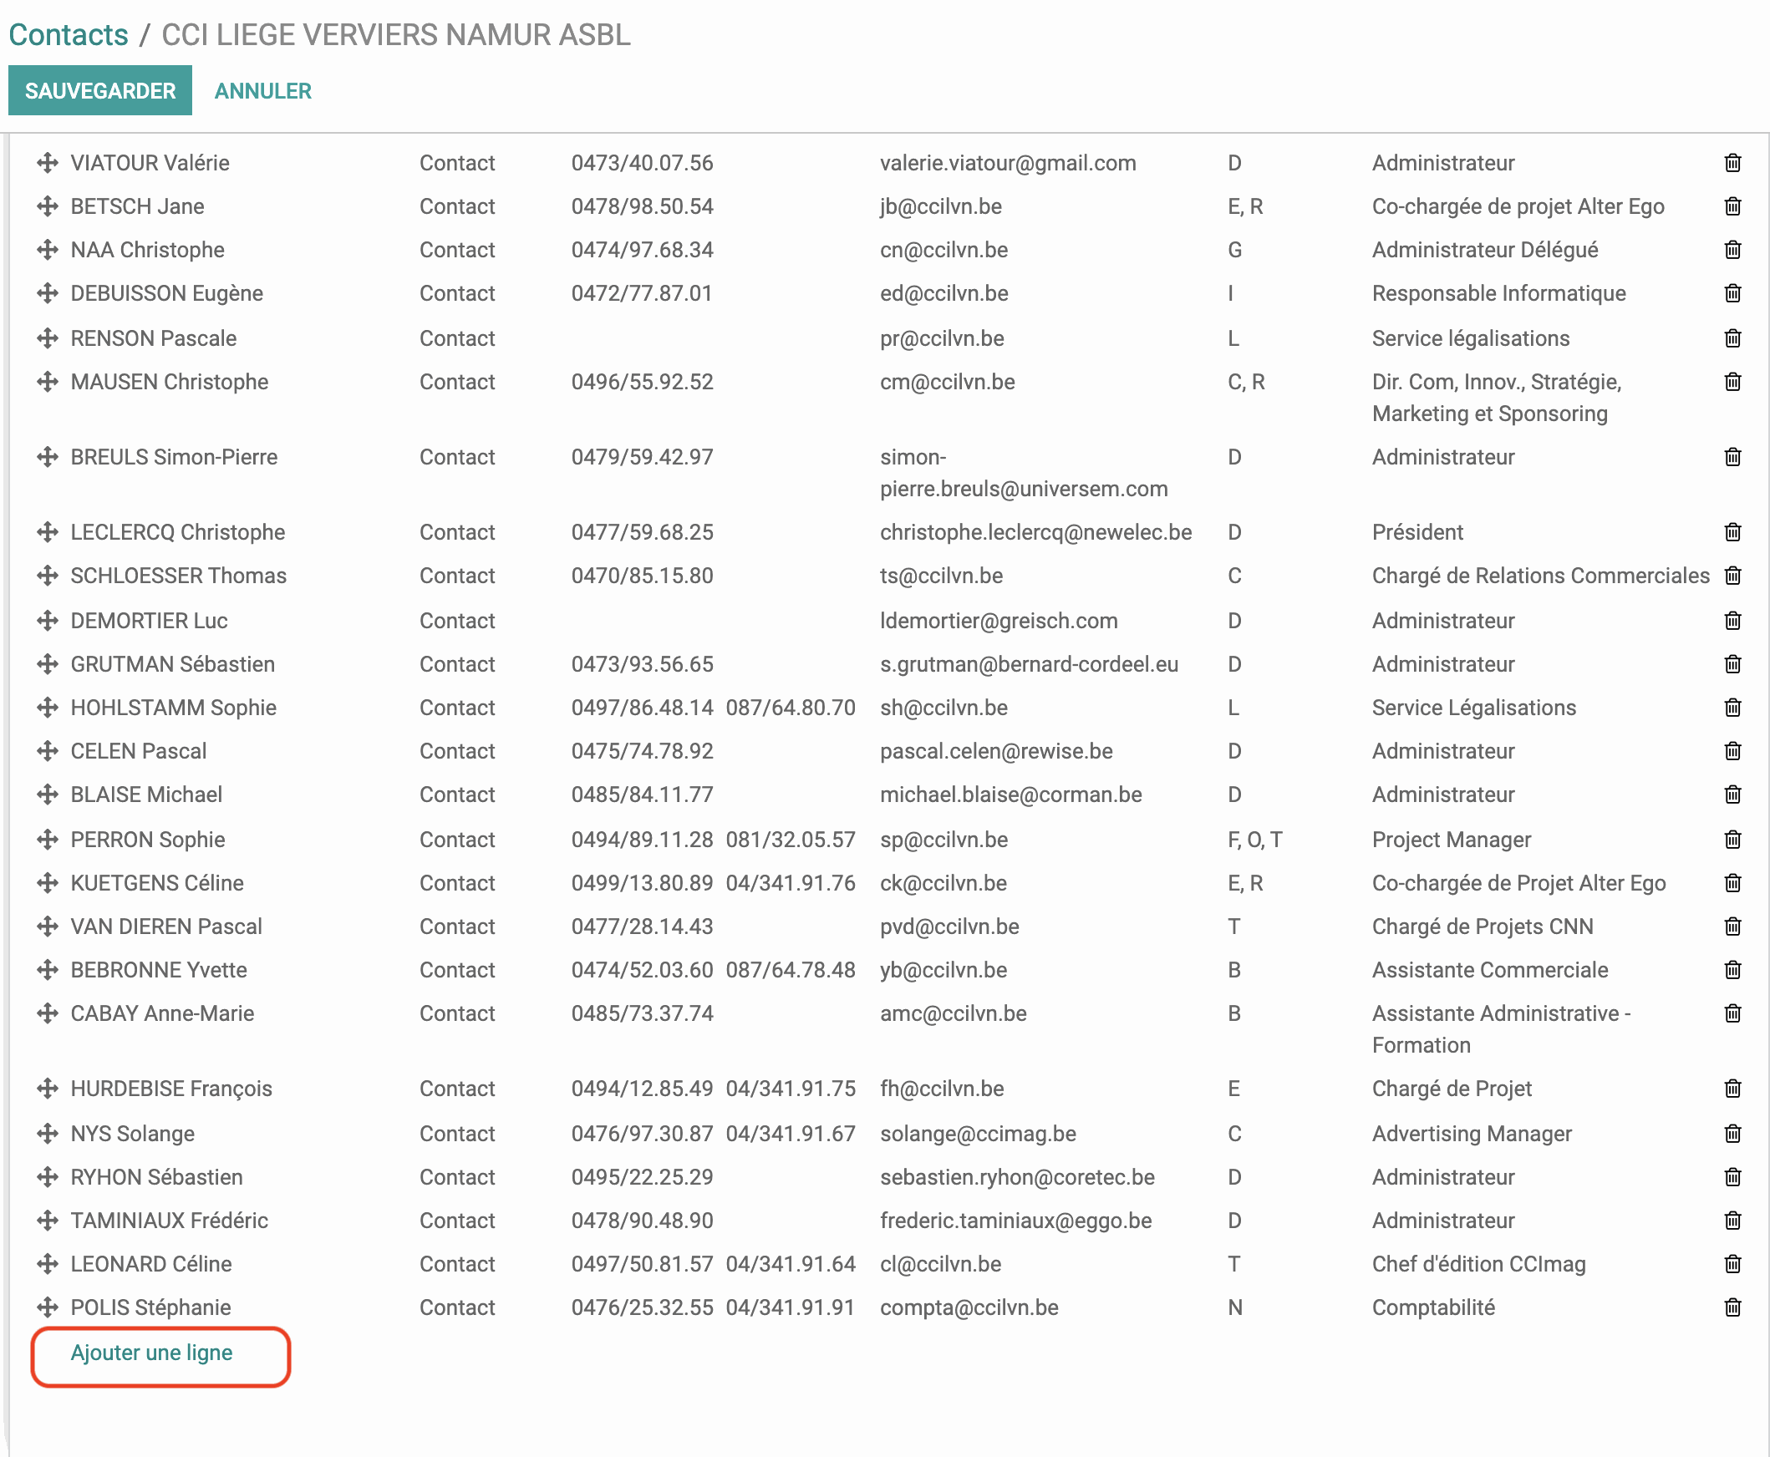Open Chef d'édition CCImag title
Image resolution: width=1770 pixels, height=1457 pixels.
[1478, 1264]
